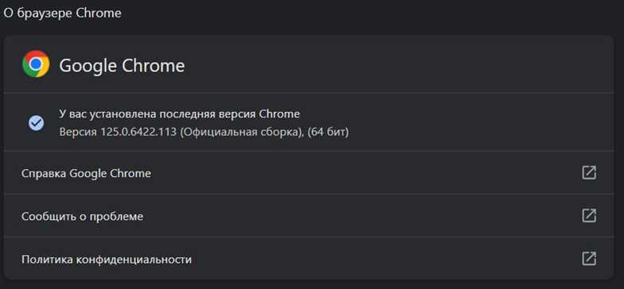Click the empty middle of Справка row
This screenshot has width=624, height=289.
tap(366, 173)
